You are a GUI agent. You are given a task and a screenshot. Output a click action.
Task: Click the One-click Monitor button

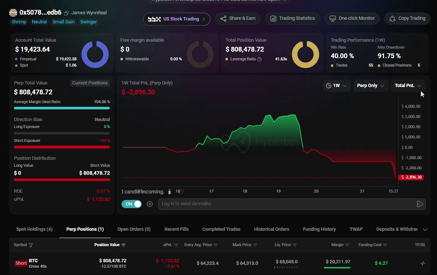[x=352, y=19]
